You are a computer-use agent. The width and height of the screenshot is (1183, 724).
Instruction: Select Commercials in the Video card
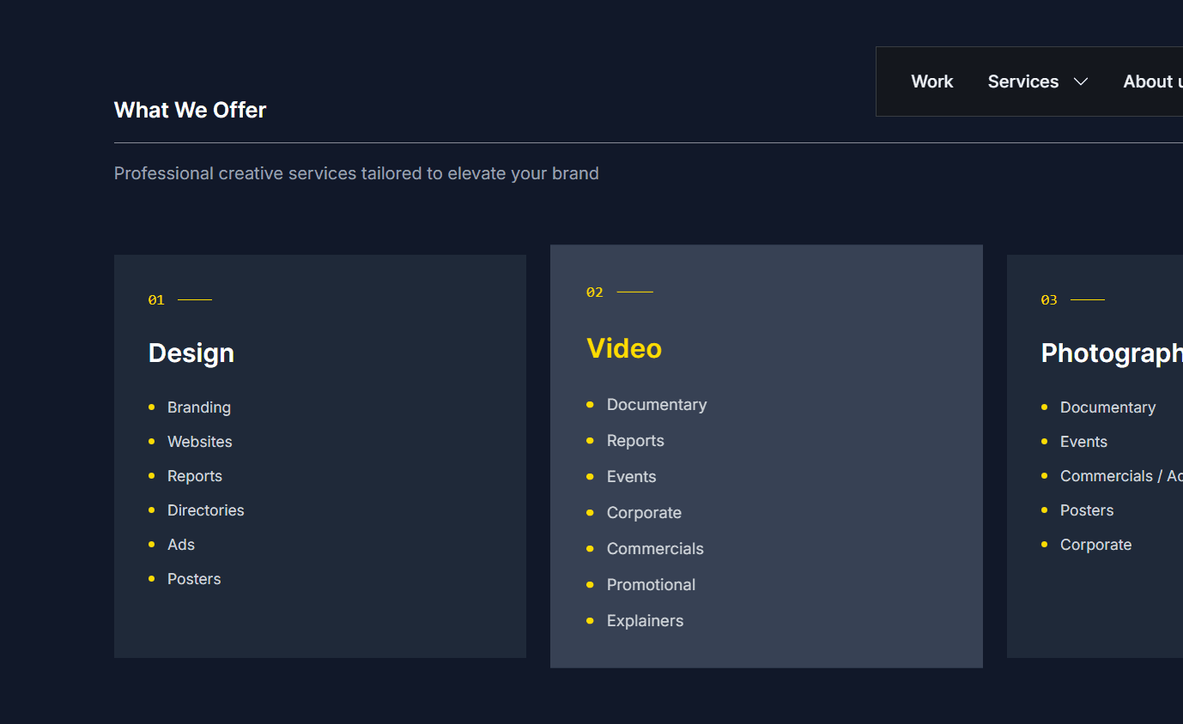coord(655,549)
